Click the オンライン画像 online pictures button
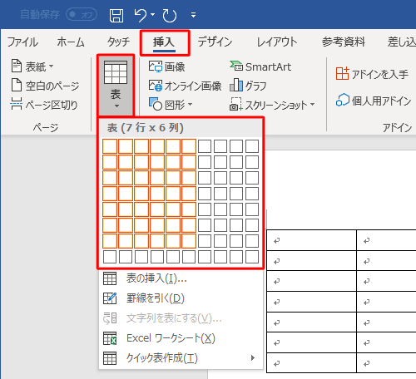 pos(185,86)
